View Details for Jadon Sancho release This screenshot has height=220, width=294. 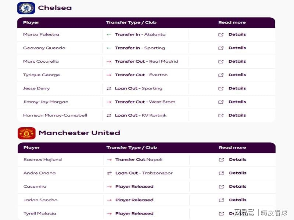pos(238,200)
